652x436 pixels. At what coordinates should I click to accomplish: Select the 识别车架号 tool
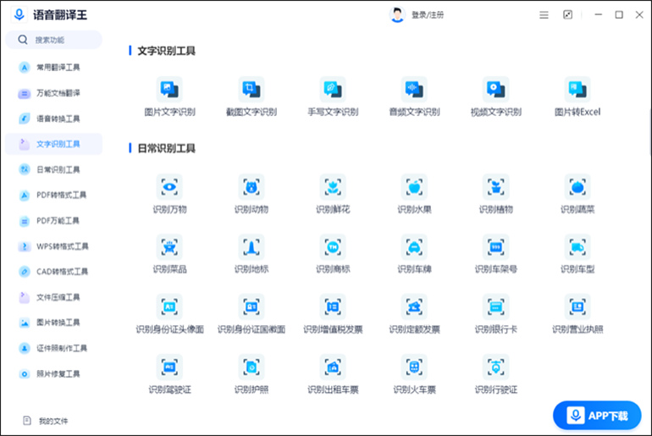[x=495, y=254]
